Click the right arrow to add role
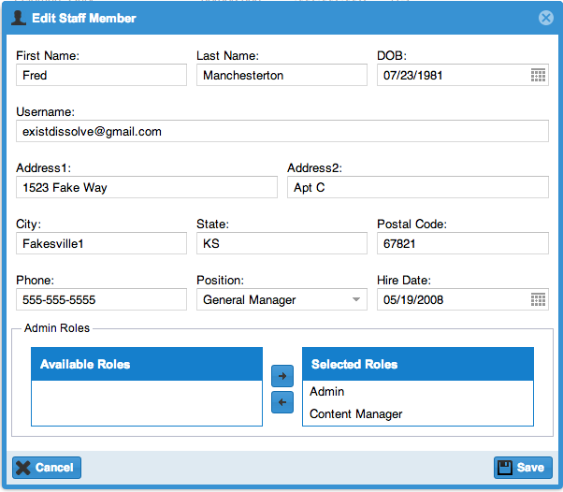 (281, 376)
